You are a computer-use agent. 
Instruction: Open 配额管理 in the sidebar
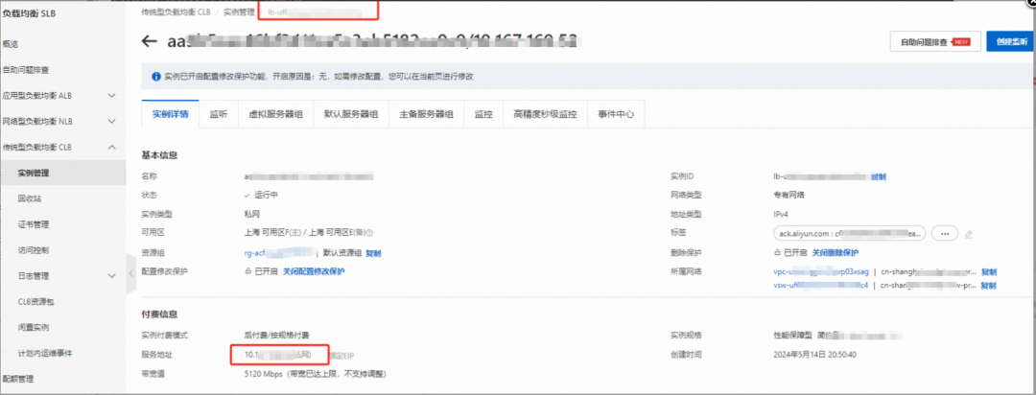18,379
